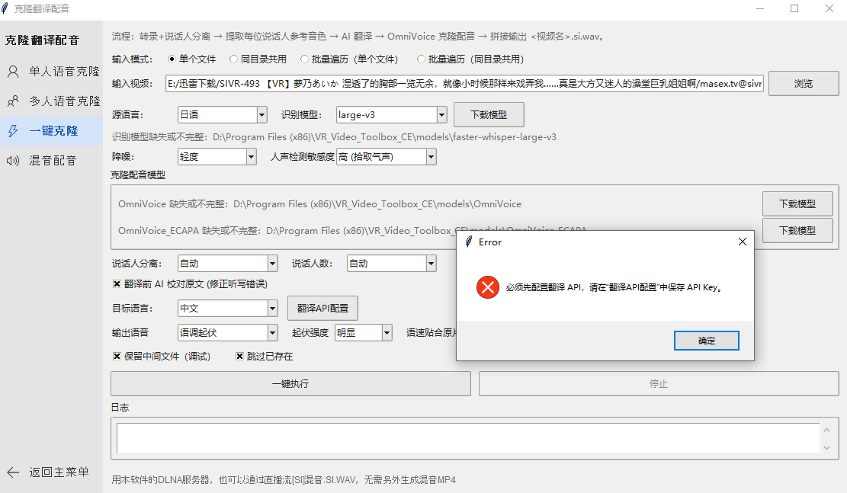
Task: Toggle the 保留中间文件 (调试) checkbox
Action: tap(117, 357)
